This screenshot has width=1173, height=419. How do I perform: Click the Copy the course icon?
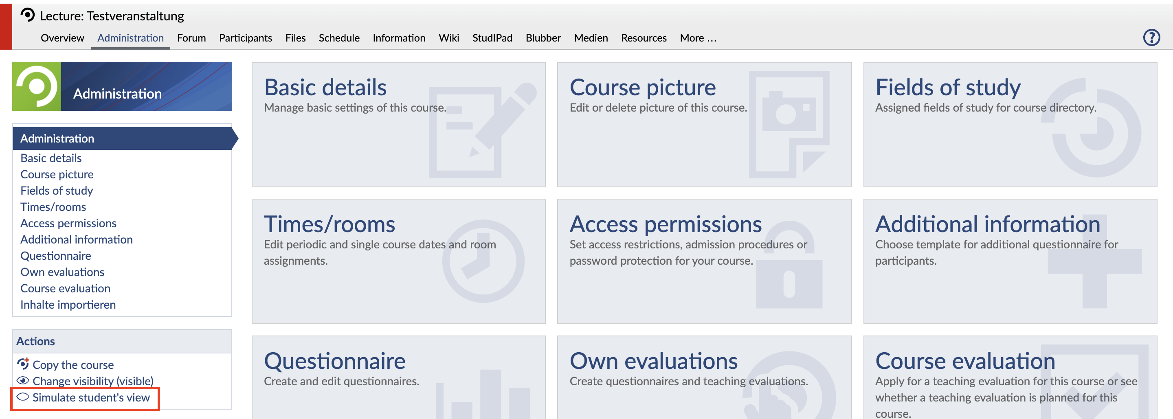tap(23, 364)
